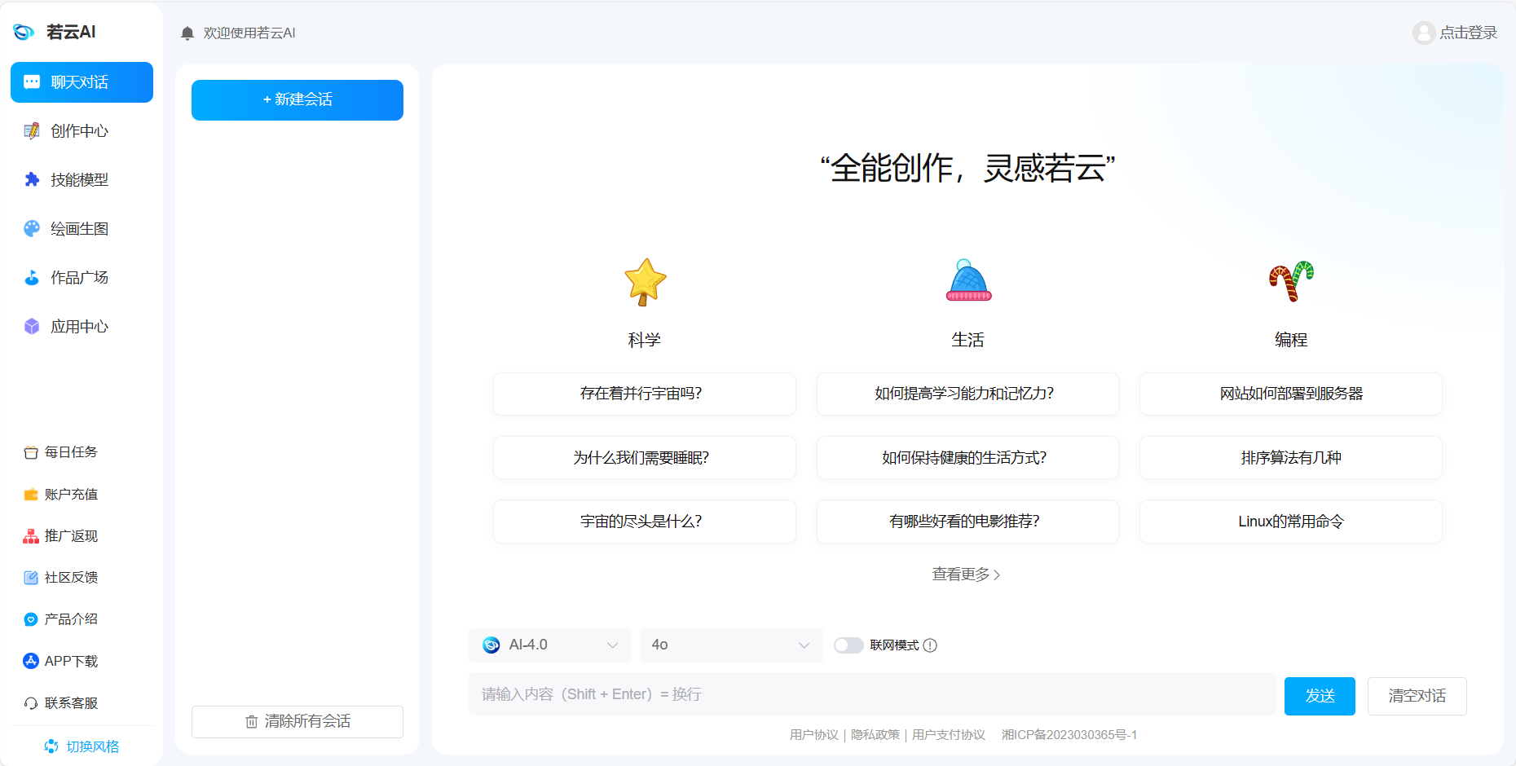Open the AI-4.0 model dropdown
The width and height of the screenshot is (1516, 766).
(549, 645)
